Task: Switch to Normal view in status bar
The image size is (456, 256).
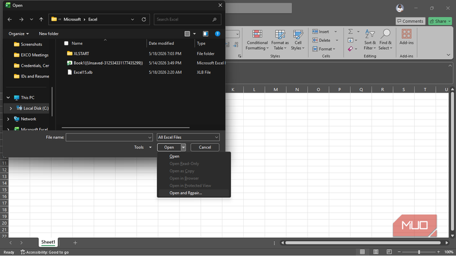Action: (x=362, y=252)
